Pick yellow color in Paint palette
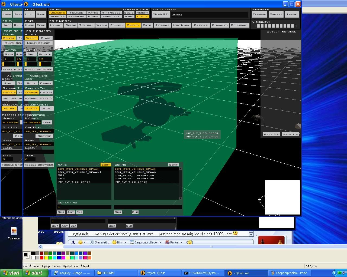347x277 pixels. point(46,258)
